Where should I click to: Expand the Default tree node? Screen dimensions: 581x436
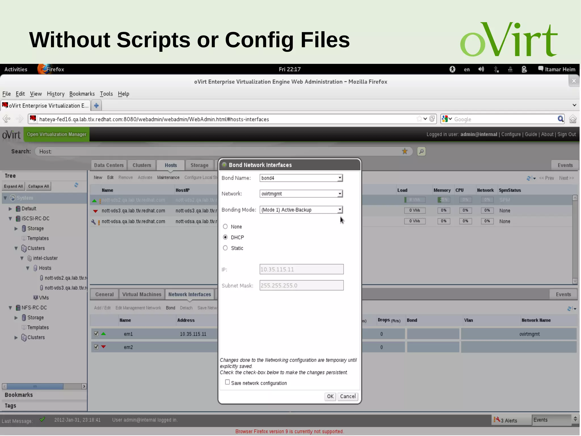(x=10, y=209)
